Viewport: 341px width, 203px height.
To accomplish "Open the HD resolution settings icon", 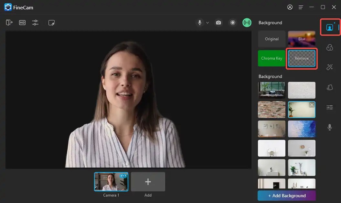I will 22,23.
